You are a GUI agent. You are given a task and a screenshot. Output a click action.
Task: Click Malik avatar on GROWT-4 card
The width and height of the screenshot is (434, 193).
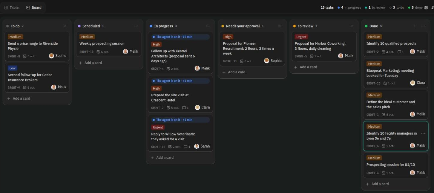click(197, 68)
